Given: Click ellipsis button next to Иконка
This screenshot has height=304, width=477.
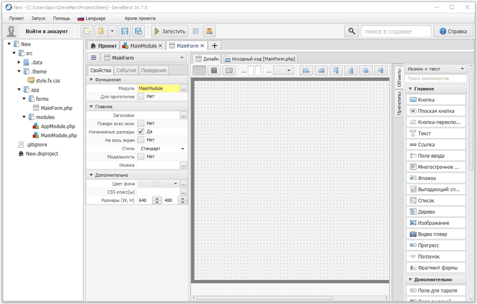Looking at the screenshot, I should pyautogui.click(x=184, y=165).
